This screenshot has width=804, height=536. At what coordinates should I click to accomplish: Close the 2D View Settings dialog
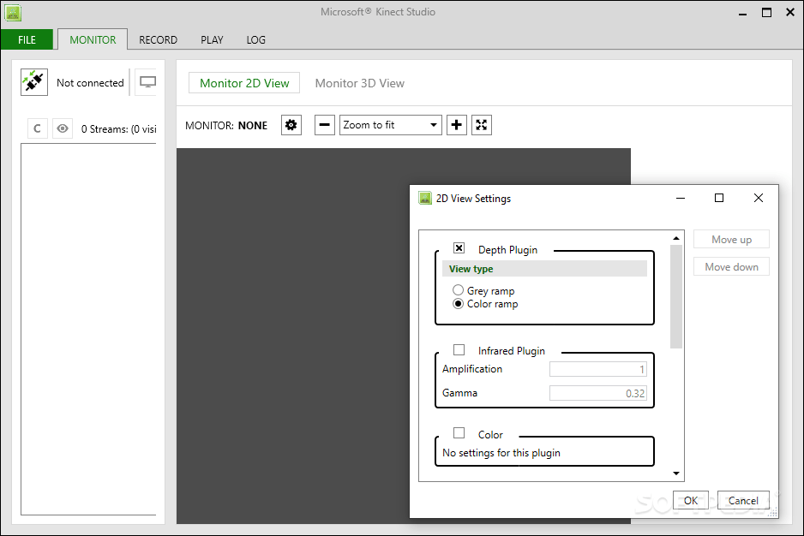[x=759, y=198]
